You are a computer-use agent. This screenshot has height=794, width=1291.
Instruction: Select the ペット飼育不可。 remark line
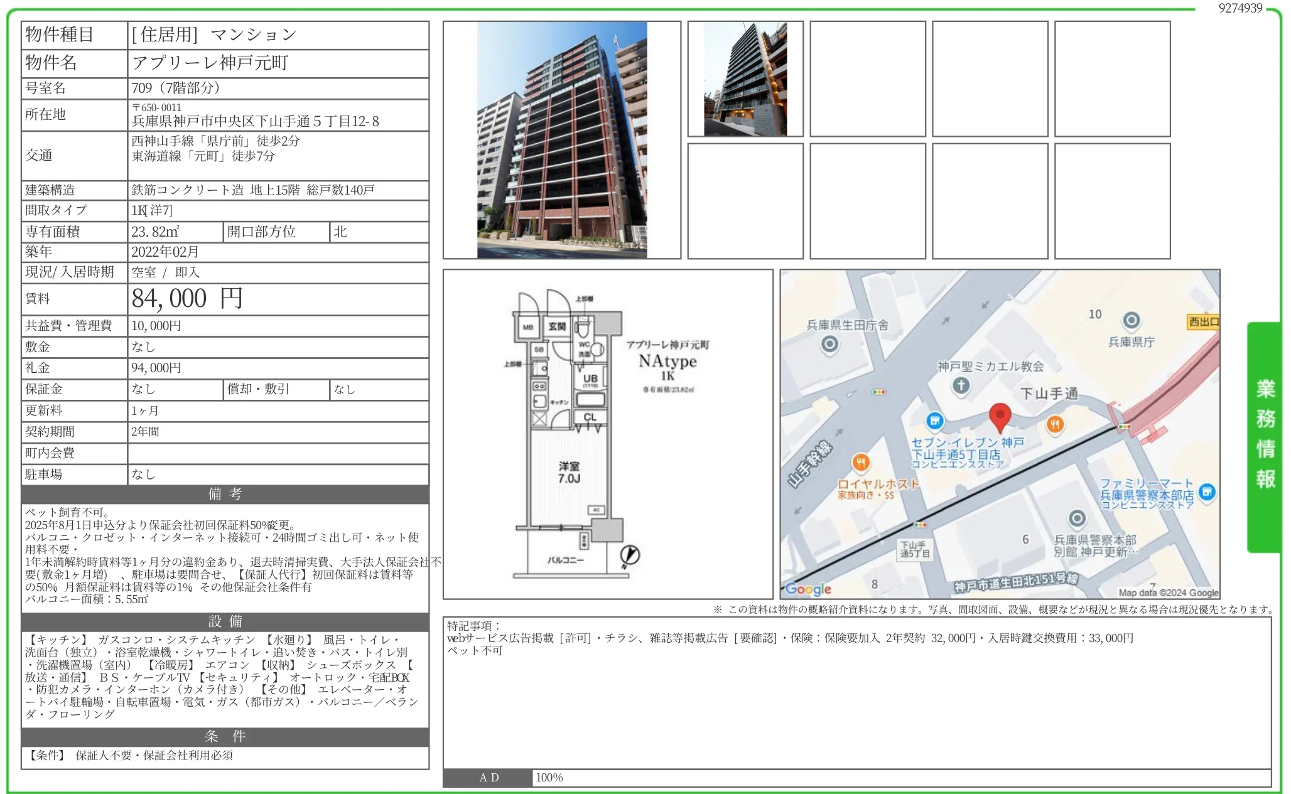click(x=68, y=512)
